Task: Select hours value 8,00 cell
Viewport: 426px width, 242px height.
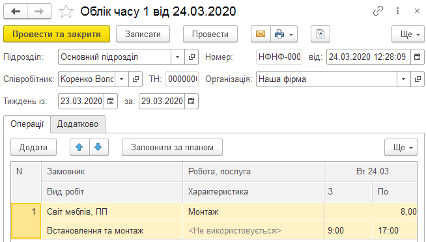Action: point(371,211)
